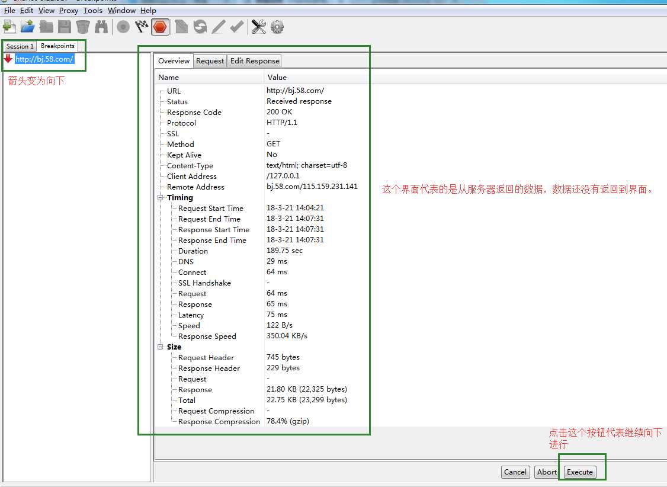Open a saved session with the folder icon
Viewport: 667px width, 487px height.
tap(28, 27)
